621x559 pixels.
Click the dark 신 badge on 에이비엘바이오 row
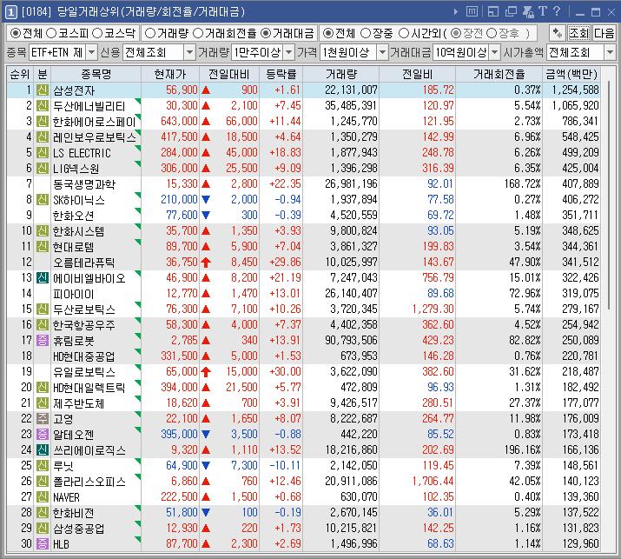42,277
